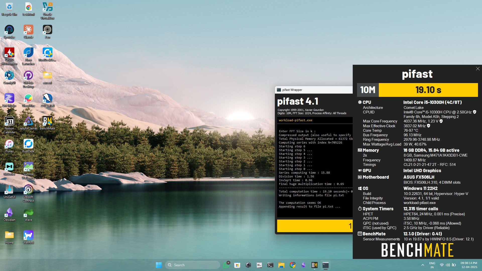Open the ENG IN language switcher
Screen dimensions: 482x271
click(432, 265)
